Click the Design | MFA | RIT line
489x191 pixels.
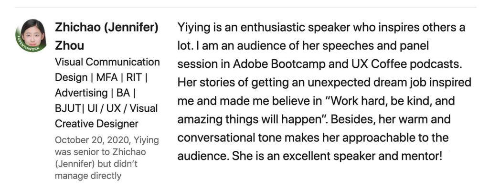(x=101, y=77)
